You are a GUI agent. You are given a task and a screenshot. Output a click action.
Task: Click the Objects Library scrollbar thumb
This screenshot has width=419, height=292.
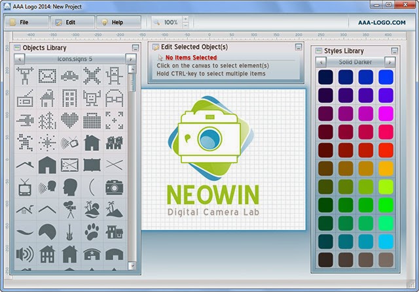coord(132,83)
